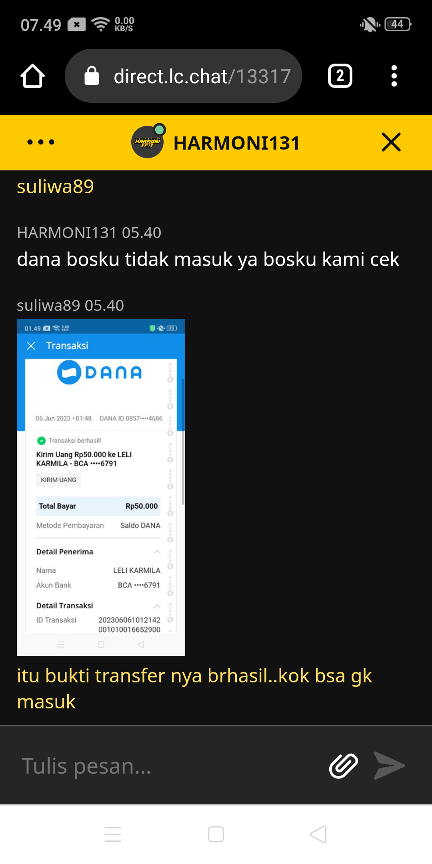Screen dimensions: 432x864
Task: Tap the KIRIM UANG label in receipt
Action: pyautogui.click(x=58, y=480)
